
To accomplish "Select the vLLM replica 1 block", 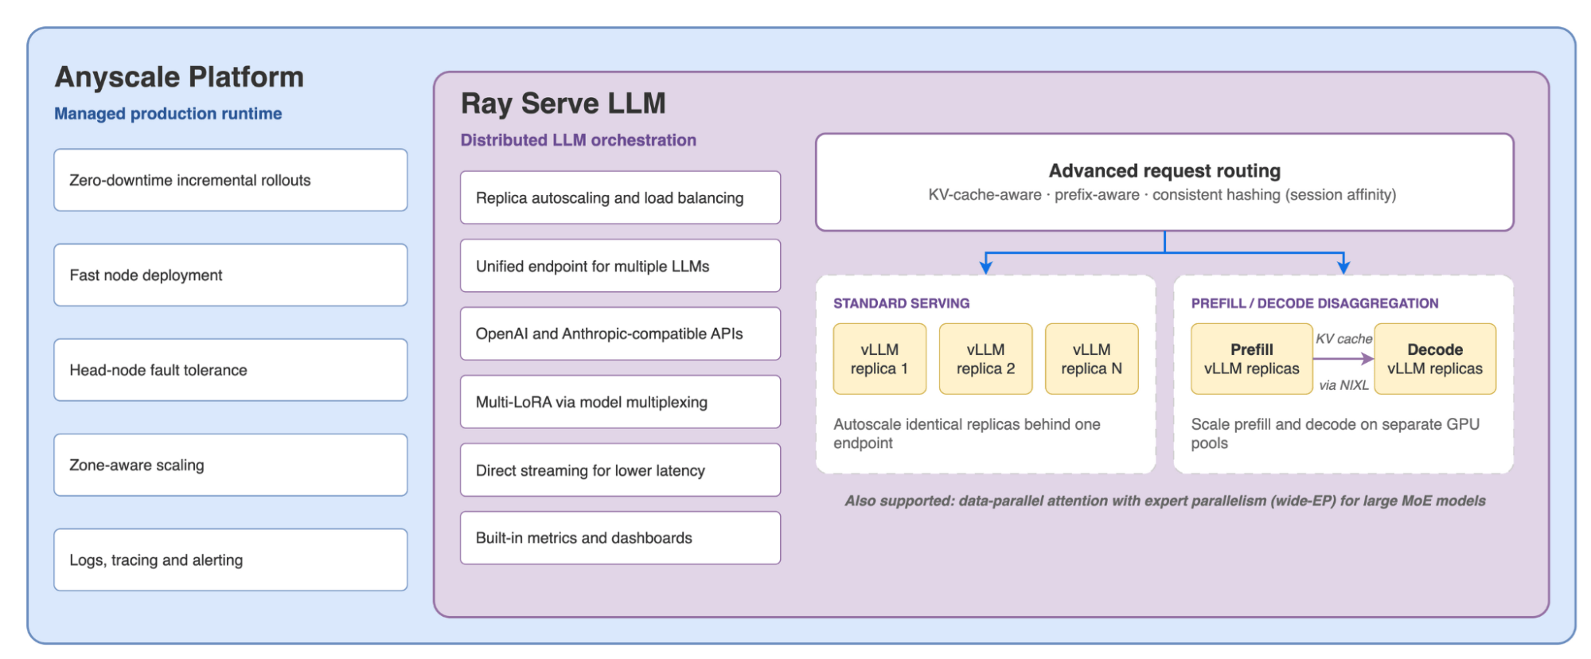I will point(879,359).
